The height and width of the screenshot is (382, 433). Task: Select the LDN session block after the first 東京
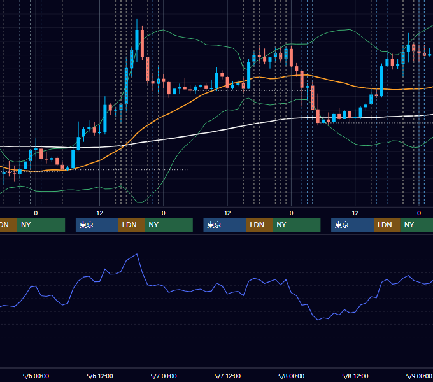click(x=131, y=225)
